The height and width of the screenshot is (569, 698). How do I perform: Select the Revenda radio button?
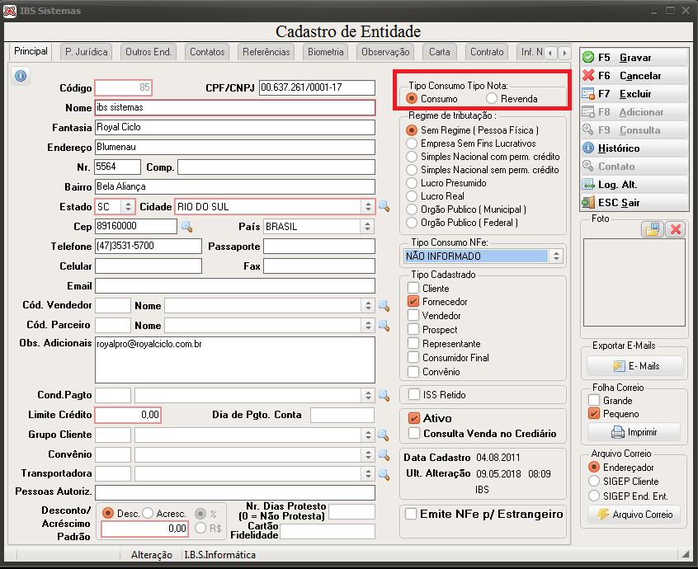[492, 98]
